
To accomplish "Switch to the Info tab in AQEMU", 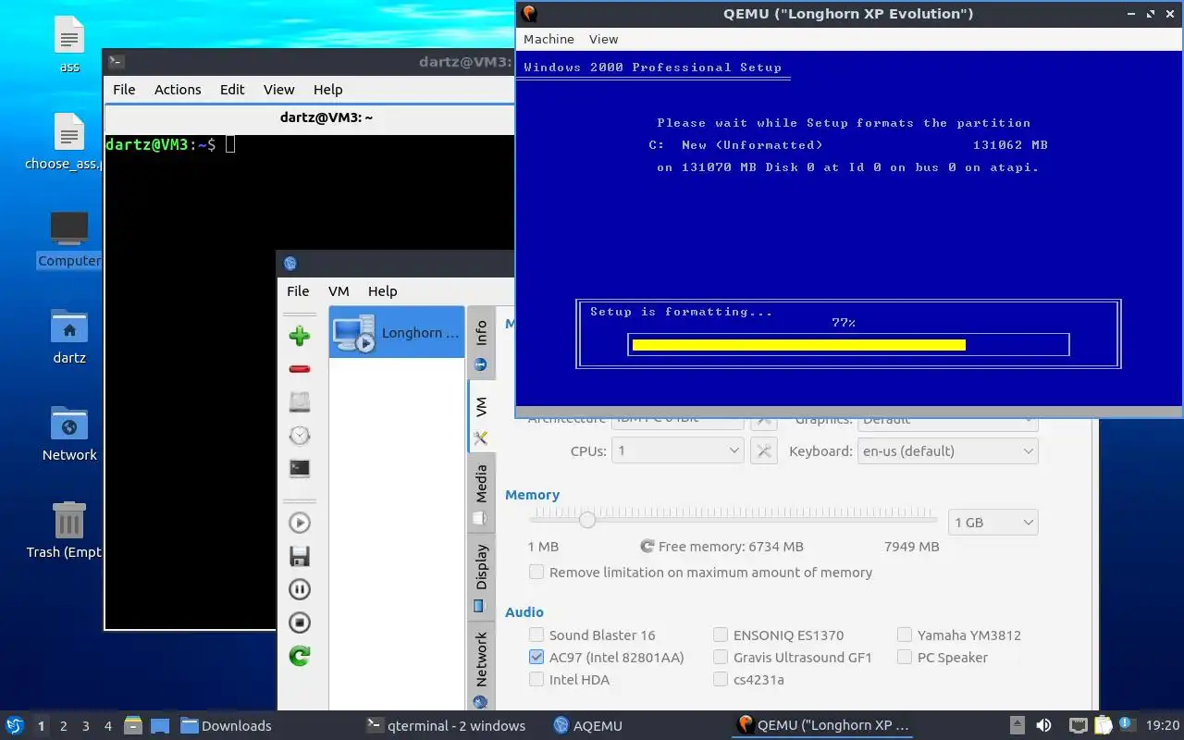I will point(481,343).
